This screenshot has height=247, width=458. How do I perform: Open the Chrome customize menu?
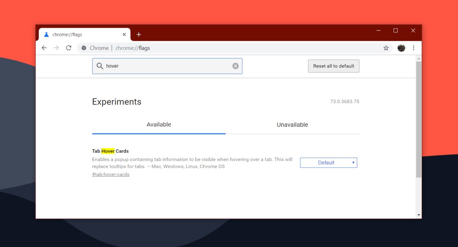pyautogui.click(x=413, y=48)
